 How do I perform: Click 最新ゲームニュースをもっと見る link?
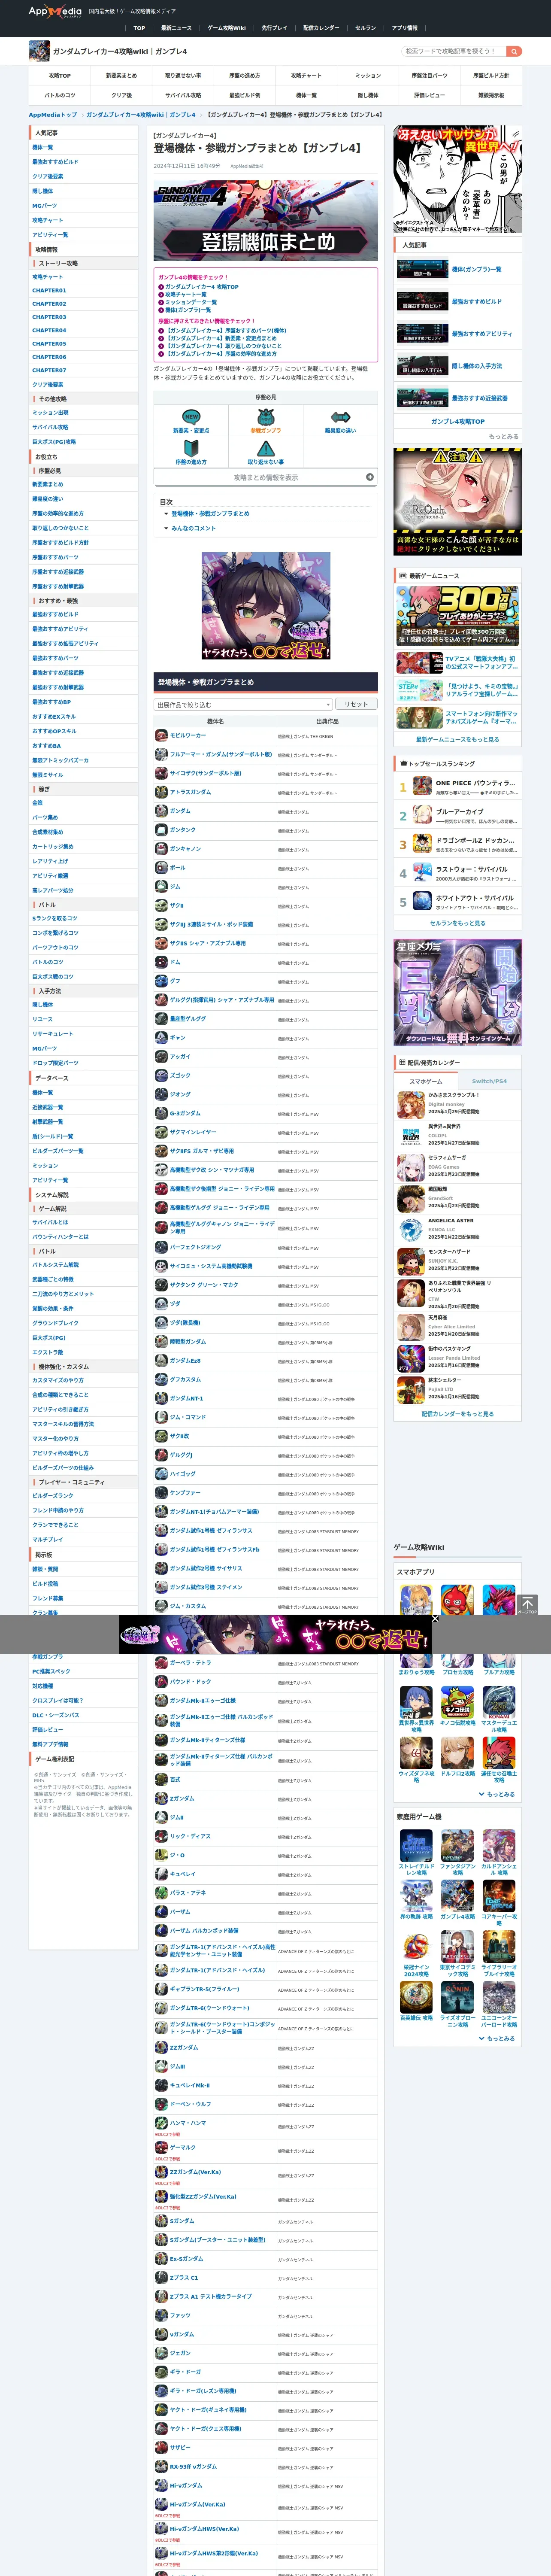pyautogui.click(x=457, y=739)
